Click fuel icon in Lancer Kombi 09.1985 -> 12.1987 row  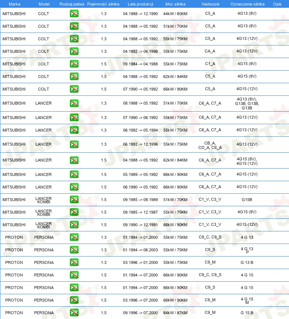click(74, 212)
